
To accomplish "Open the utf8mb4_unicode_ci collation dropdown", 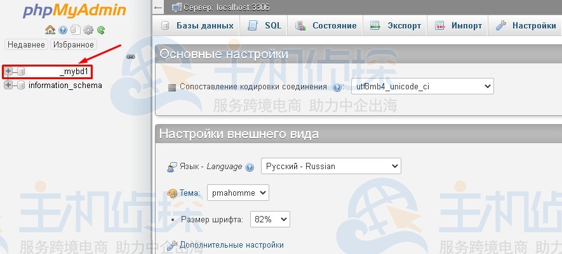I will pyautogui.click(x=422, y=87).
